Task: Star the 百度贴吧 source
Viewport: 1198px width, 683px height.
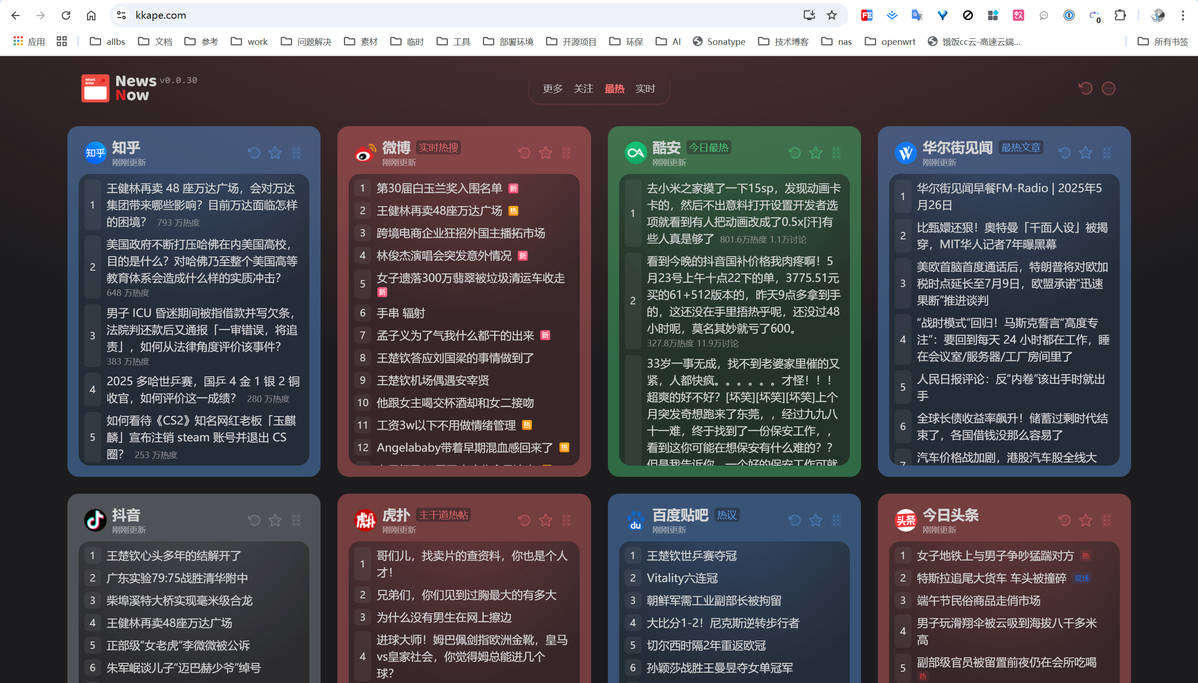Action: [x=815, y=520]
